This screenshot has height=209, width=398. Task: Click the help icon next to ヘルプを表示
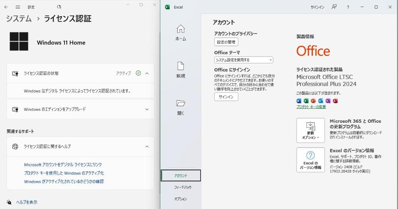coord(9,202)
